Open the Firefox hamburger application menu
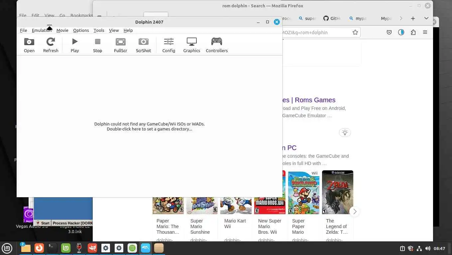Screen dimensions: 452x255 coord(425,32)
